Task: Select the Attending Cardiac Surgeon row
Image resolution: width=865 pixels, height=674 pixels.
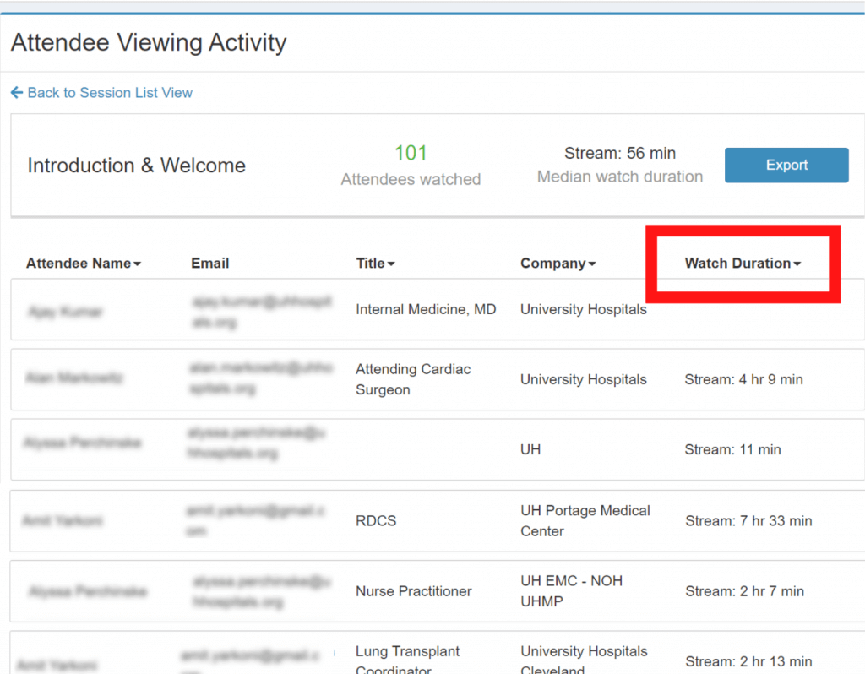Action: tap(413, 379)
